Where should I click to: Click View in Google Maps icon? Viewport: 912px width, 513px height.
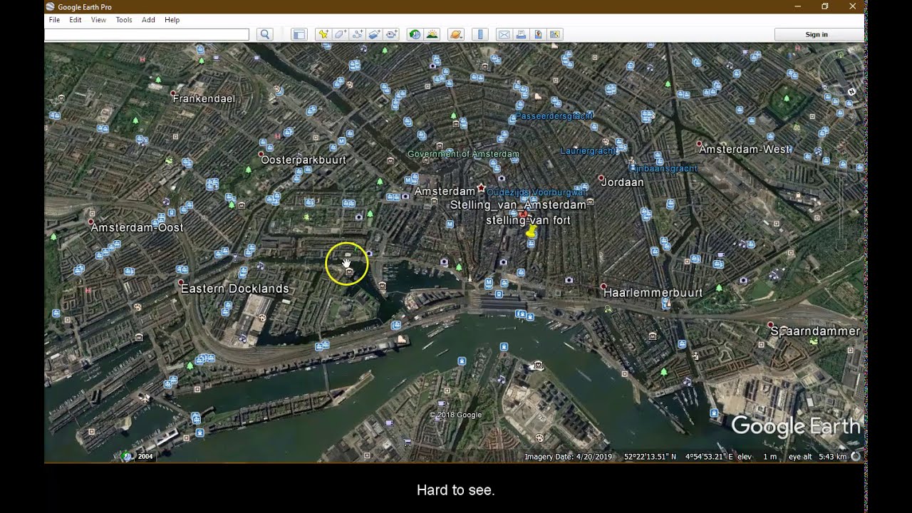(x=555, y=34)
